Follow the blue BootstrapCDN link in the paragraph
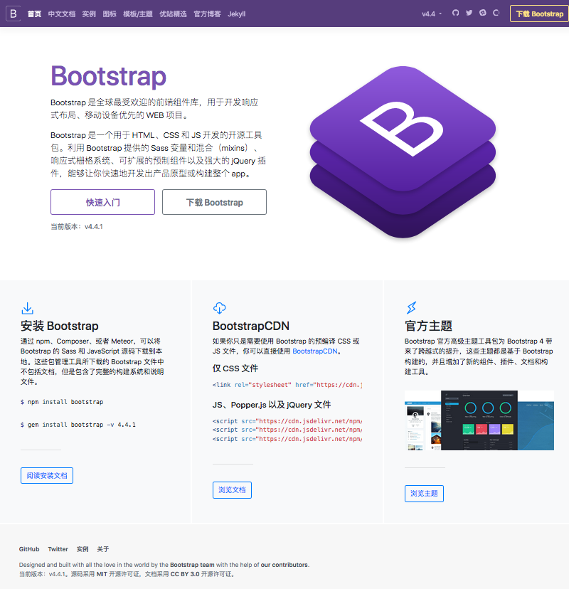Viewport: 569px width, 589px height. click(x=315, y=351)
